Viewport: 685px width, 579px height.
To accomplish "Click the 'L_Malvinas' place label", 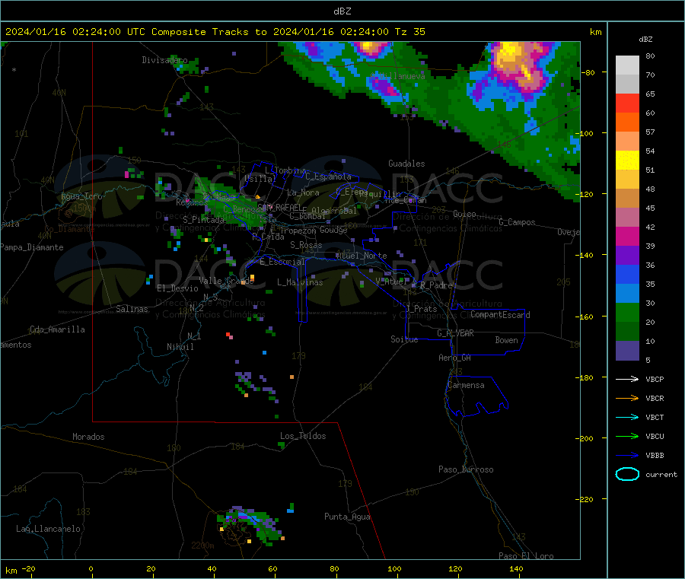I will pos(300,282).
